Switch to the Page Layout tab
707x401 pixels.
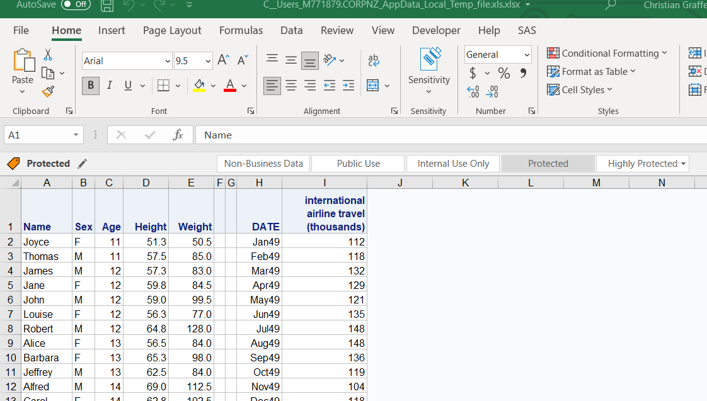pos(172,30)
